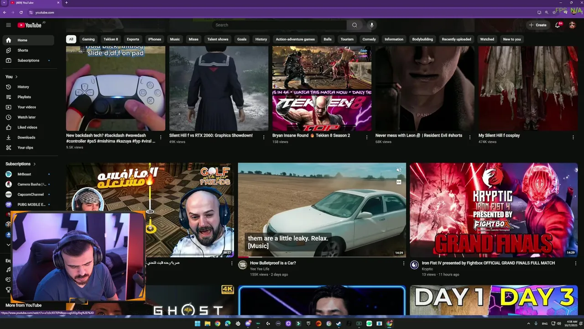This screenshot has height=329, width=584.
Task: Open Shorts in the sidebar
Action: point(29,50)
